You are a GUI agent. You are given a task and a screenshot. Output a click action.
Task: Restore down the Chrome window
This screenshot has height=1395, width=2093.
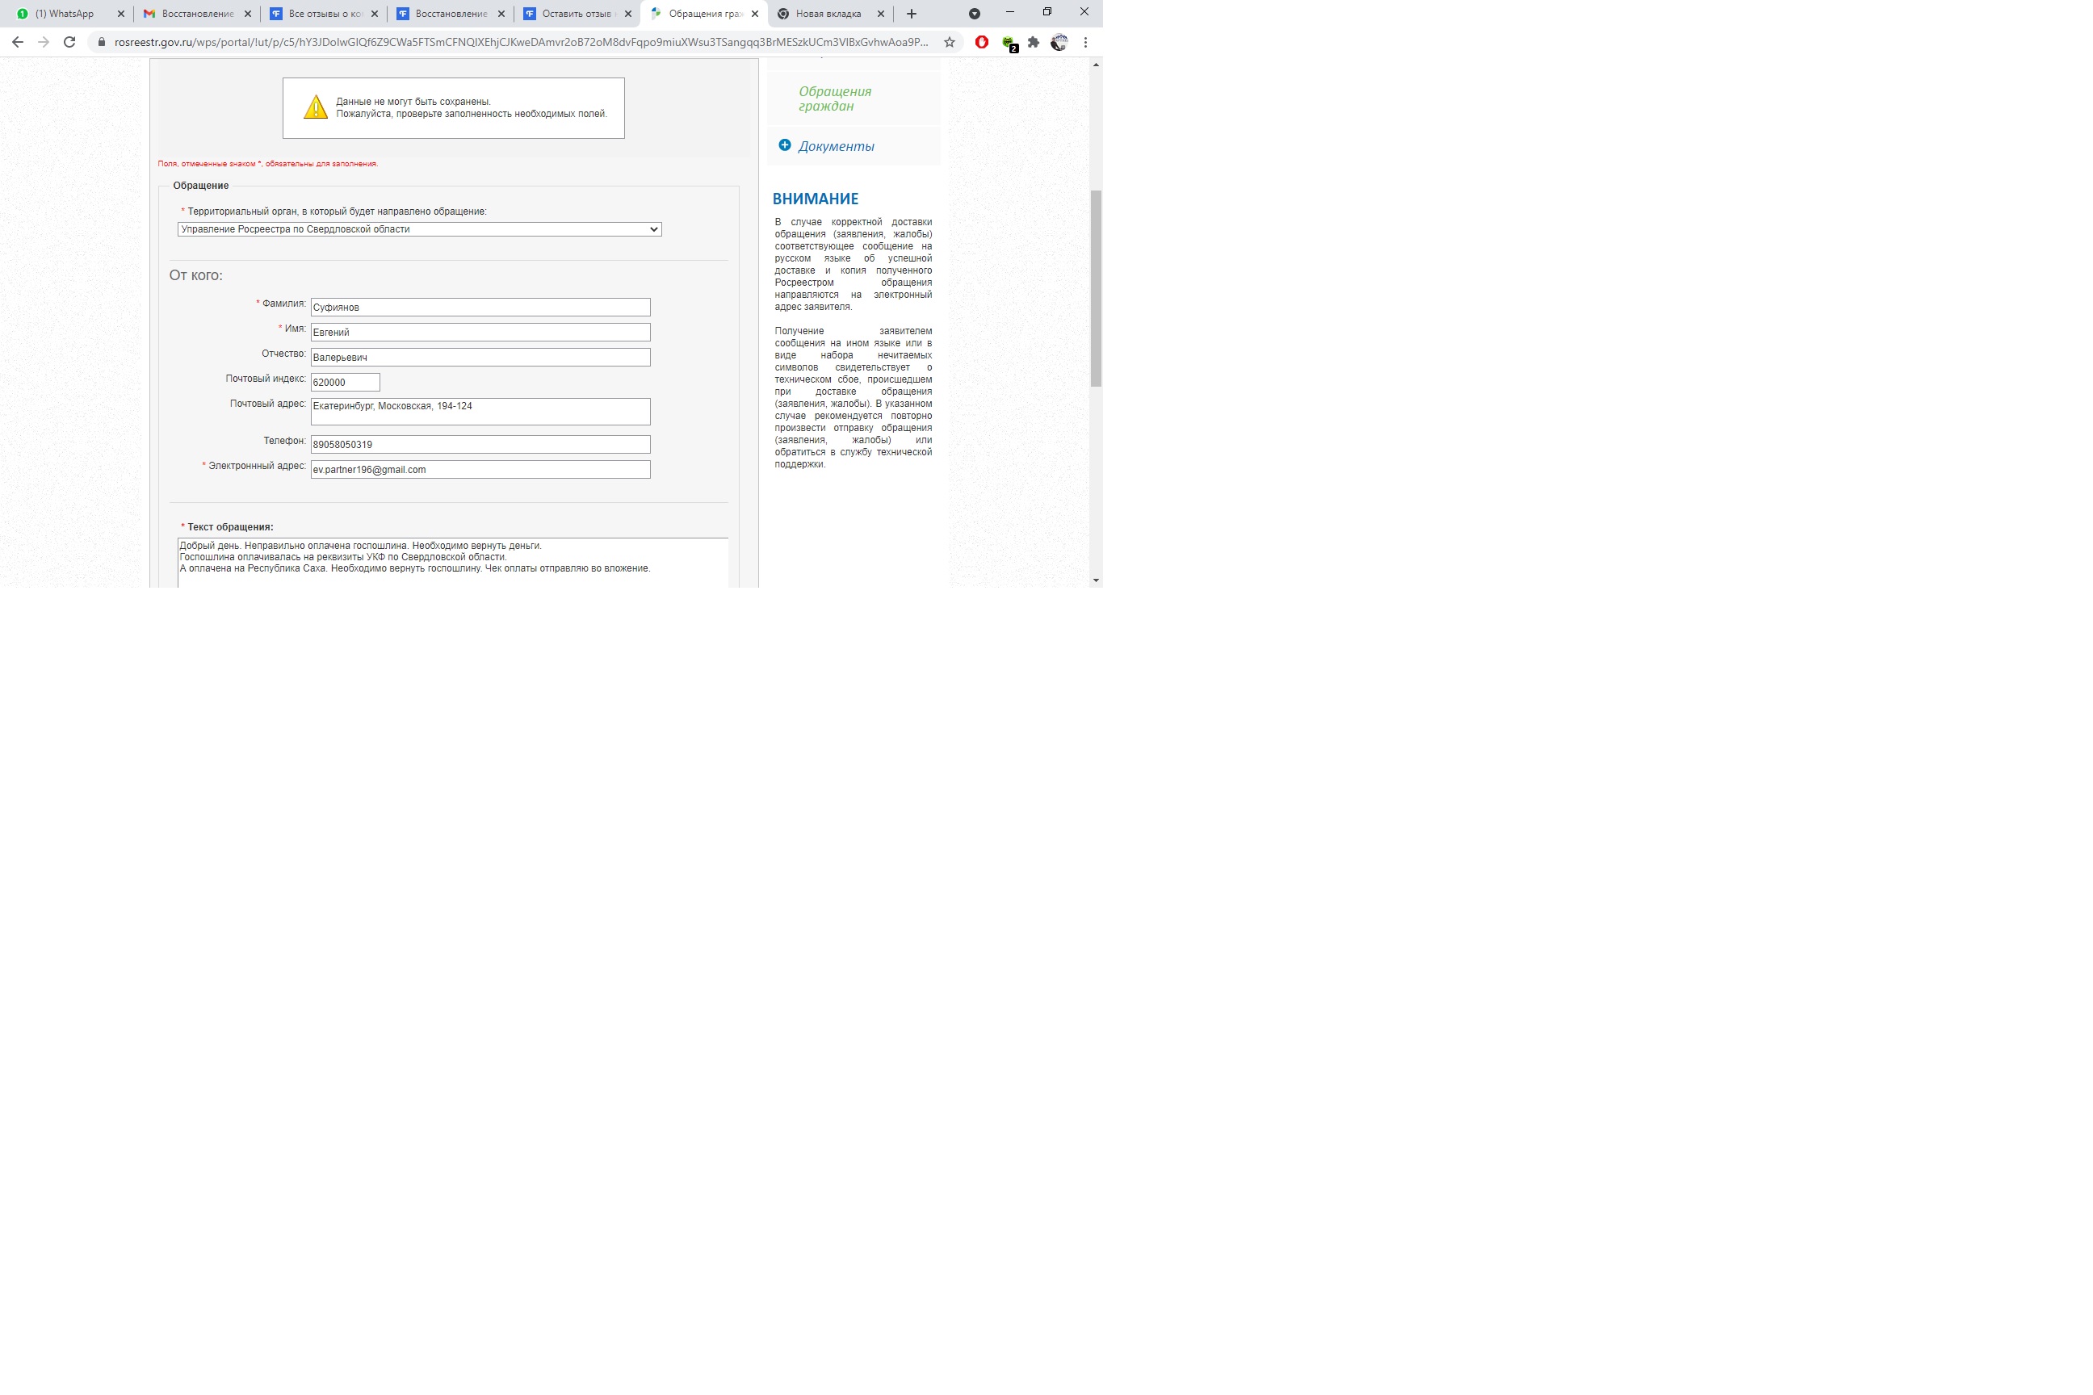pyautogui.click(x=1047, y=11)
